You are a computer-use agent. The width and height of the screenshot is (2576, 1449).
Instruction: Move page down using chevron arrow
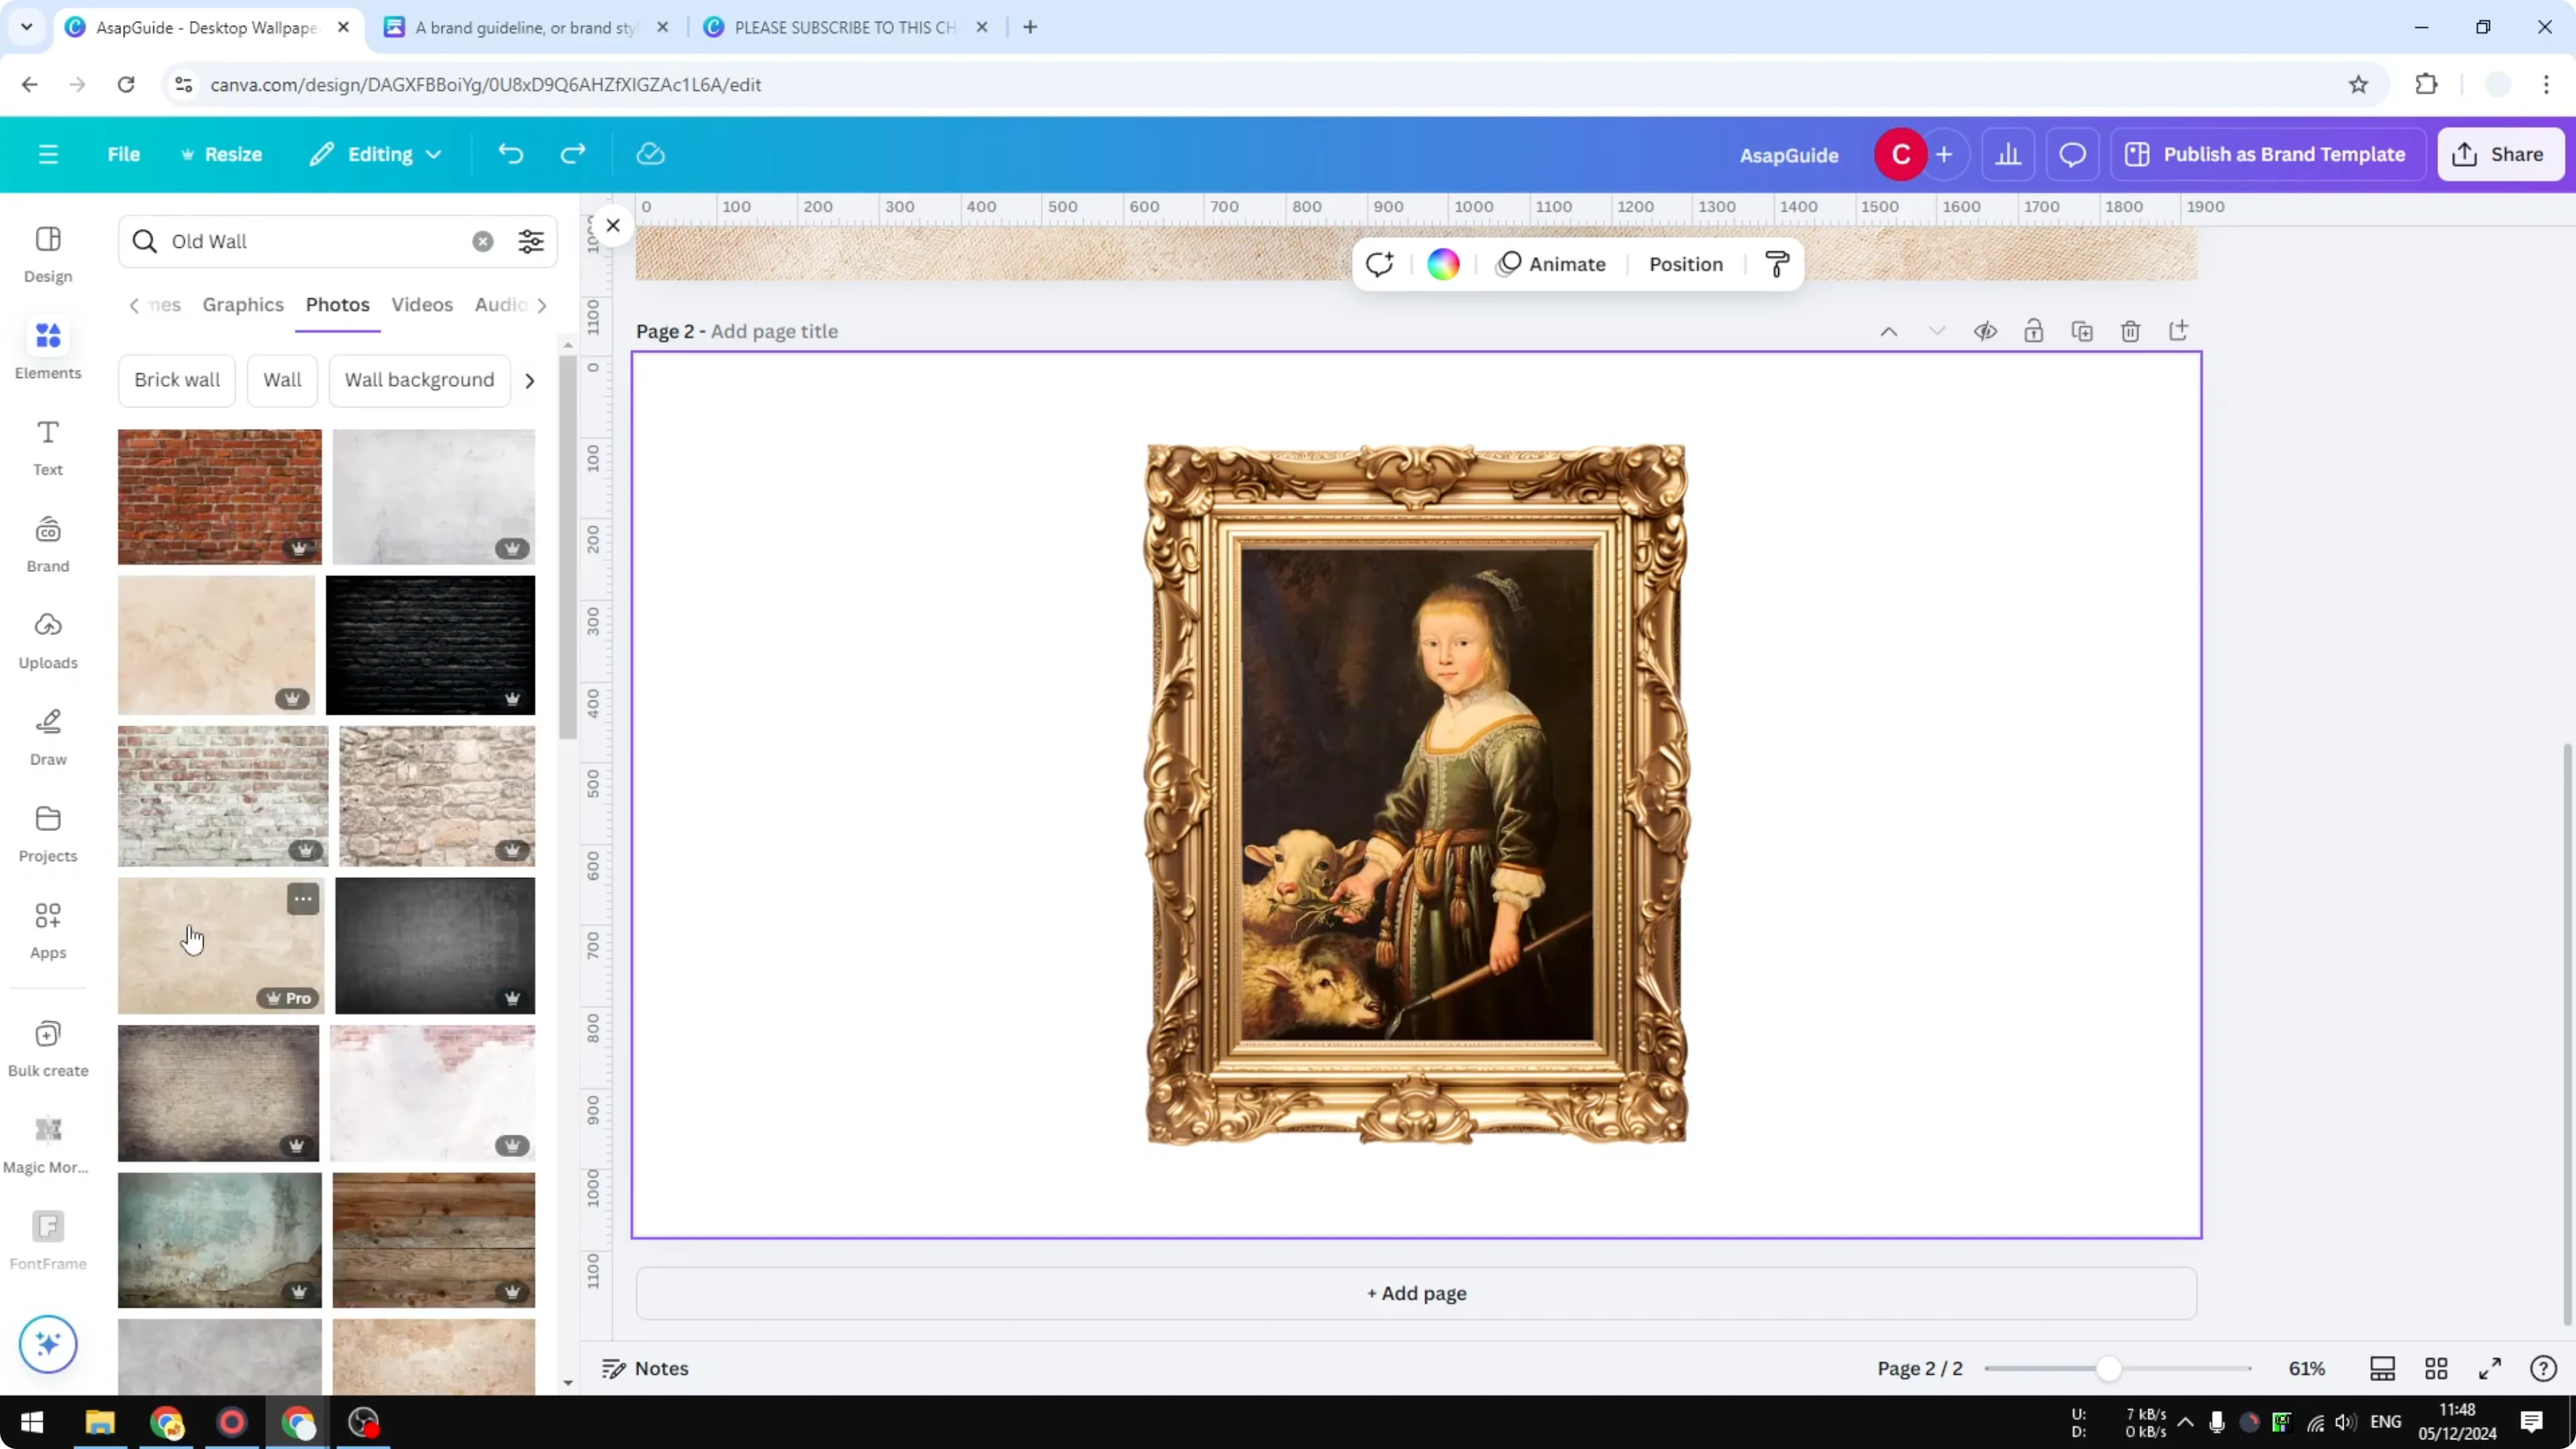click(x=1936, y=331)
